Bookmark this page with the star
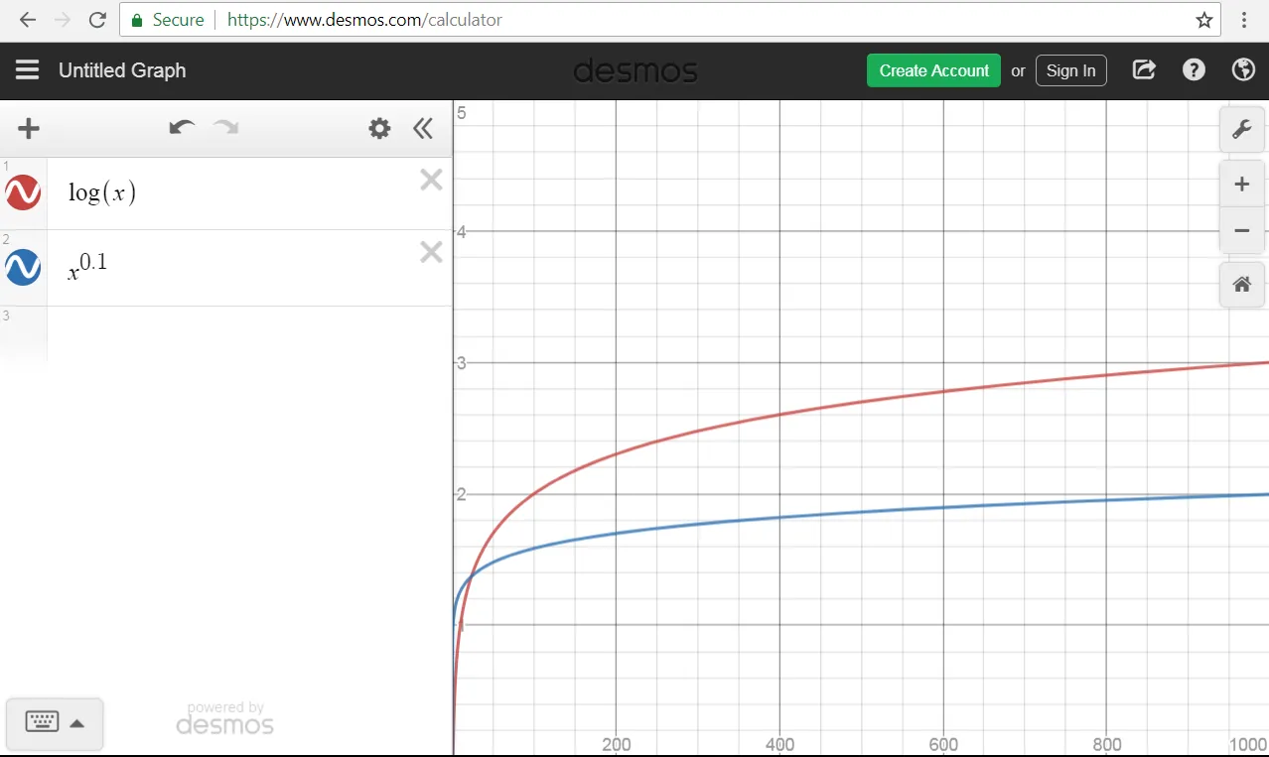This screenshot has height=757, width=1269. 1204,20
